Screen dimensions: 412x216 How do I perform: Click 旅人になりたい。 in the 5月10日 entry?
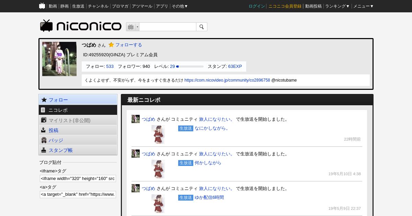click(216, 154)
